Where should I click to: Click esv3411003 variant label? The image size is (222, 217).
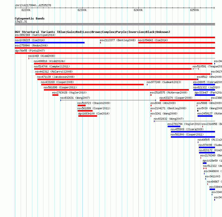click(213, 176)
